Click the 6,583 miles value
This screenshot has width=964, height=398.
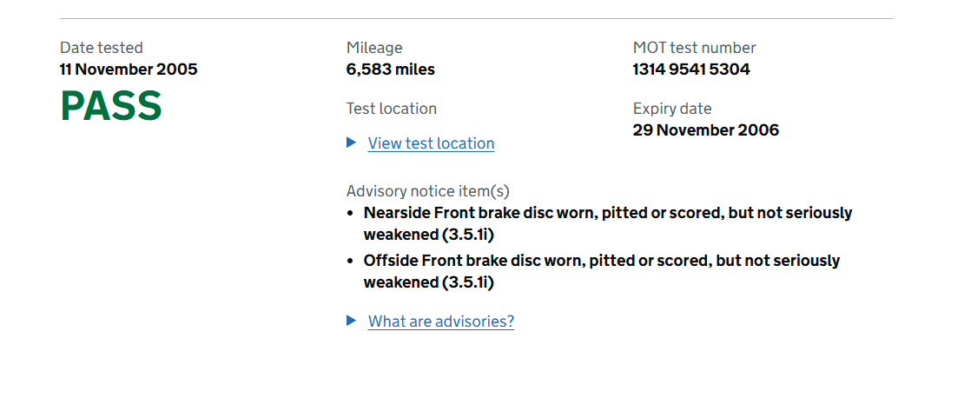coord(391,70)
